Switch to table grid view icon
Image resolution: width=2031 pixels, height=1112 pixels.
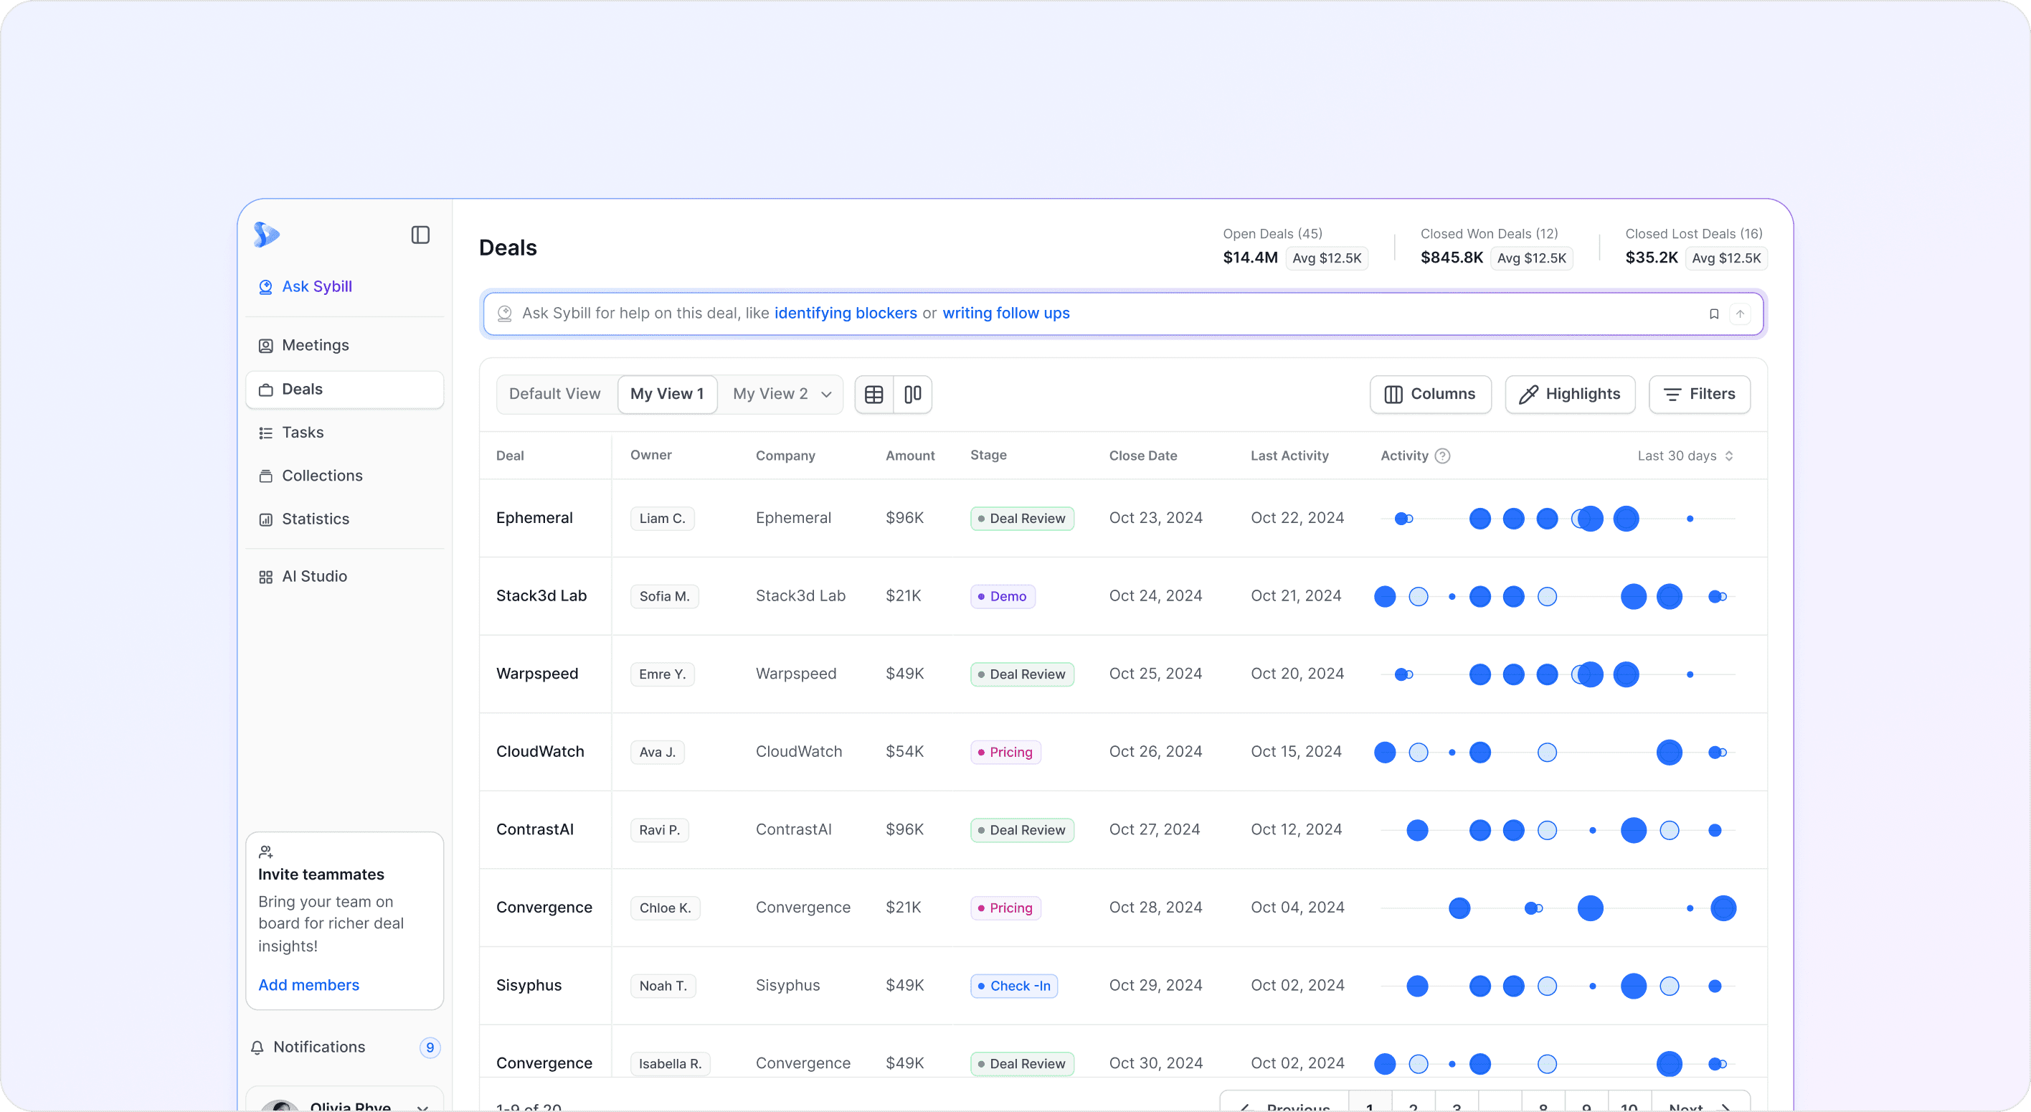click(874, 395)
